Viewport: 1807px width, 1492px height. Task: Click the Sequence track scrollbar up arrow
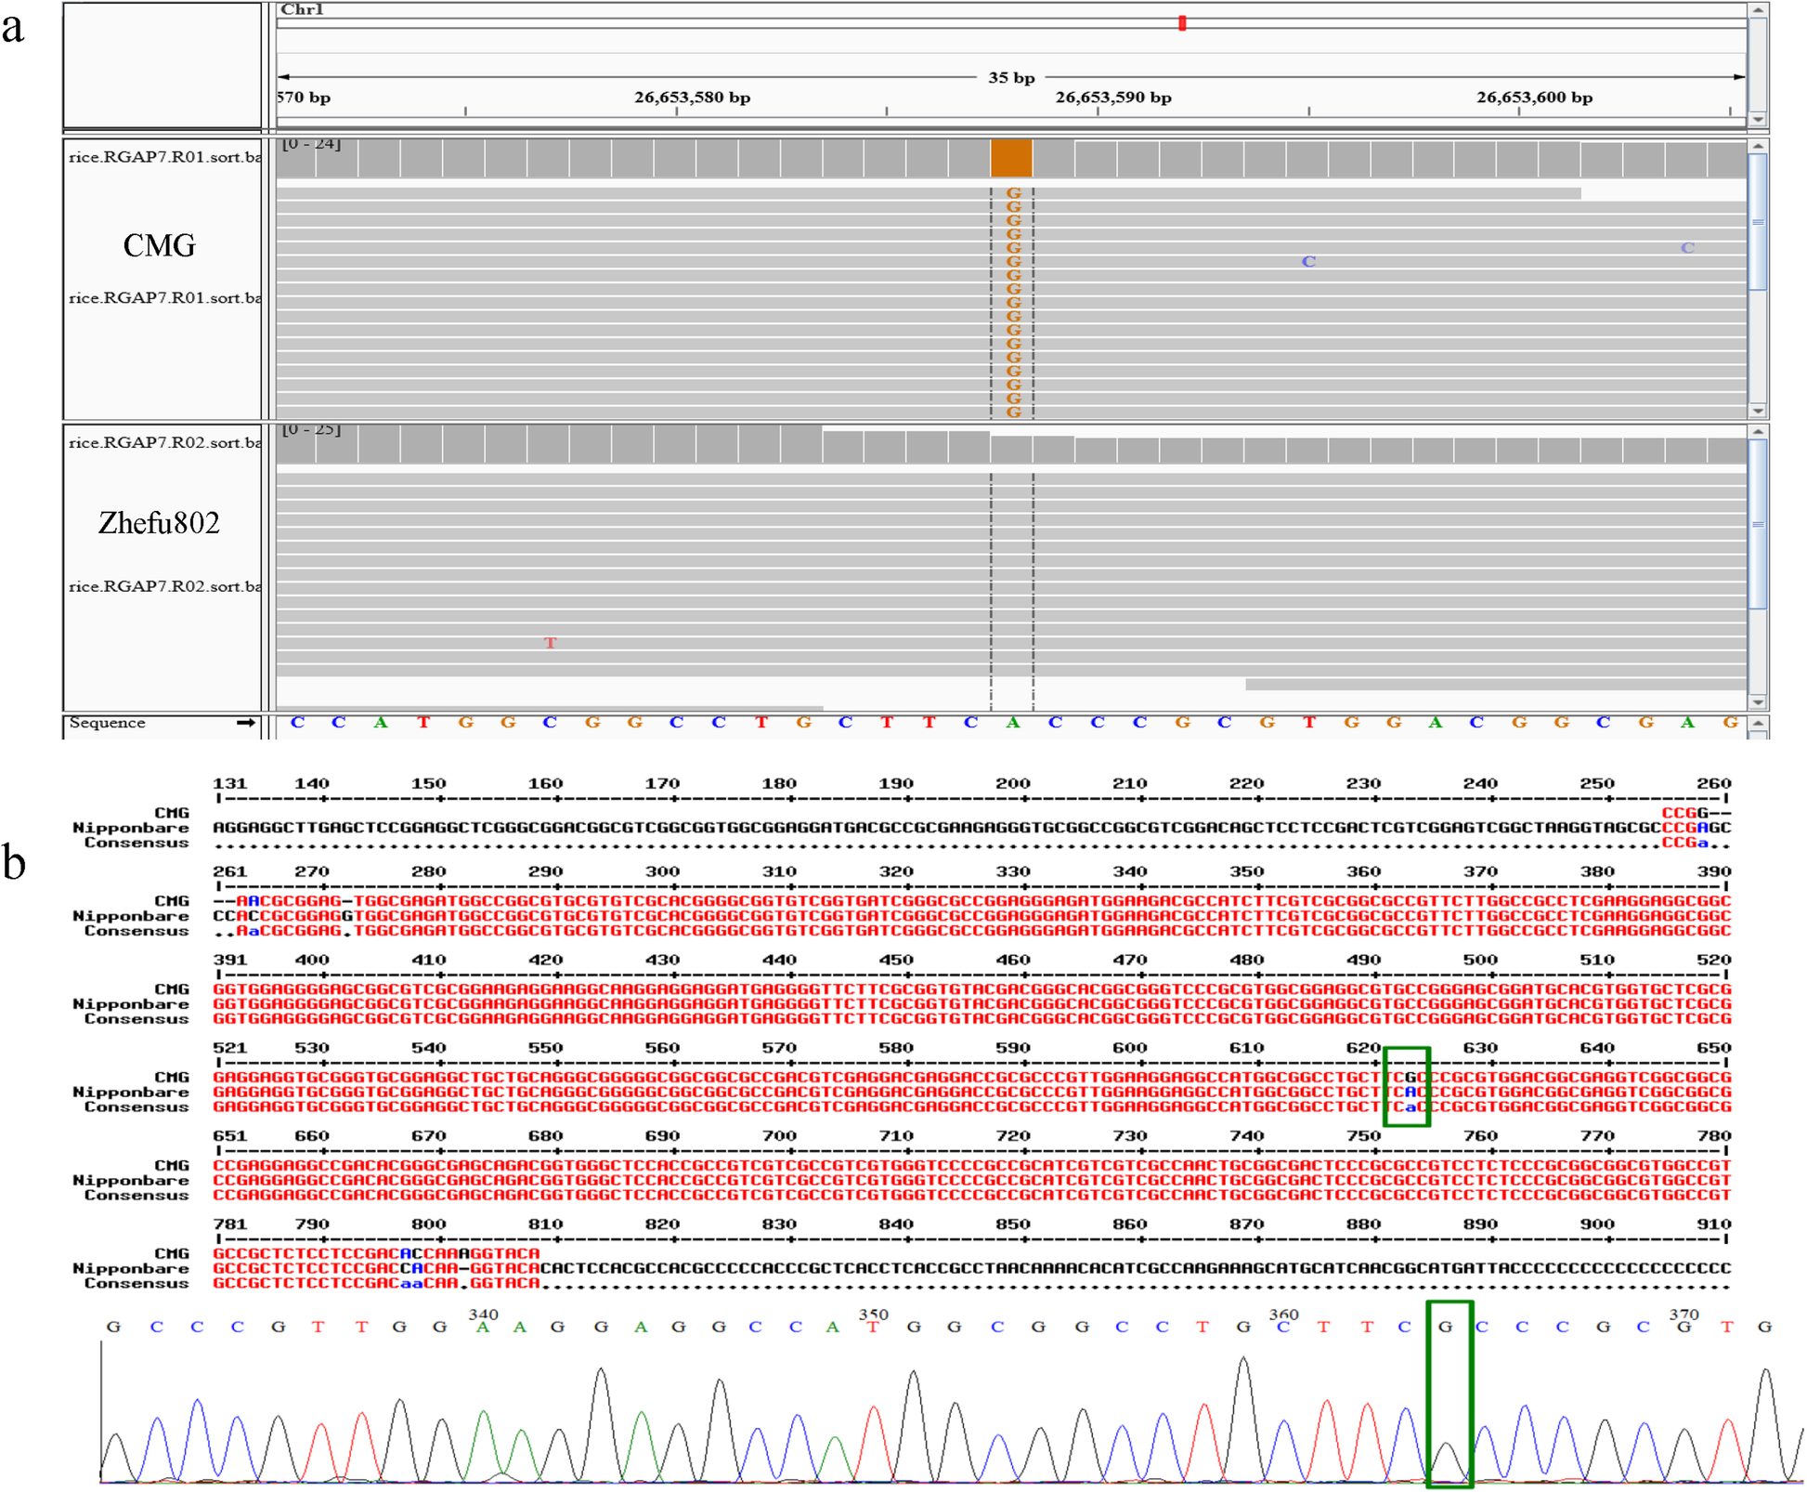[x=1757, y=723]
